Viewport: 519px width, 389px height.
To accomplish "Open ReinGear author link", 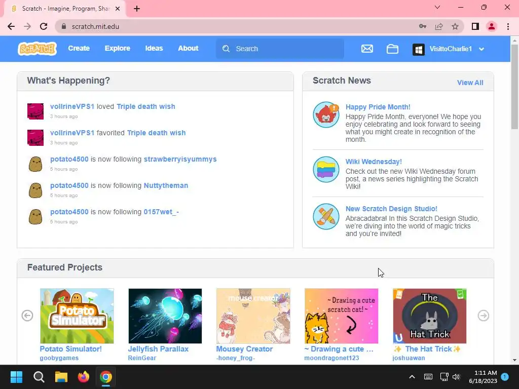I will pos(142,358).
